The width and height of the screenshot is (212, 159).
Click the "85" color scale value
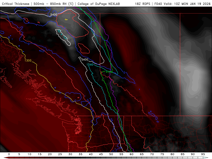183,154
